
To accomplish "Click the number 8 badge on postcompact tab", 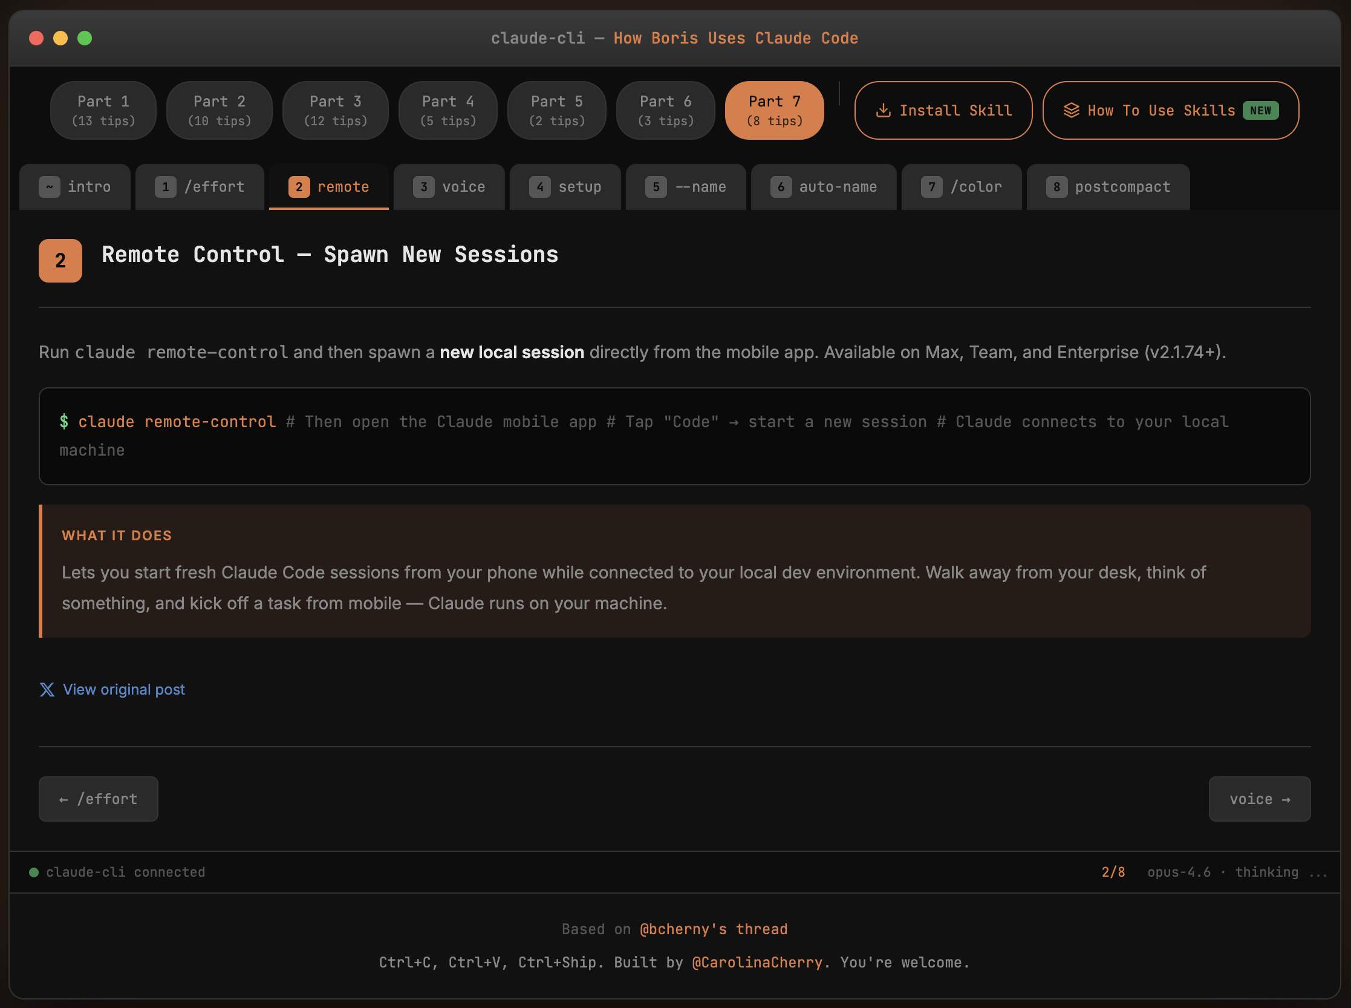I will coord(1056,187).
